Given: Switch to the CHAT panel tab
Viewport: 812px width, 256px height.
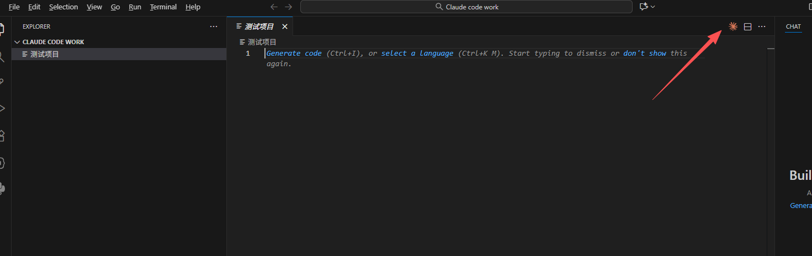Looking at the screenshot, I should tap(793, 26).
